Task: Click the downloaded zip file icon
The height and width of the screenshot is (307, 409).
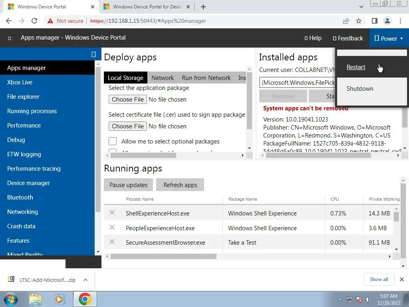Action: click(x=11, y=279)
